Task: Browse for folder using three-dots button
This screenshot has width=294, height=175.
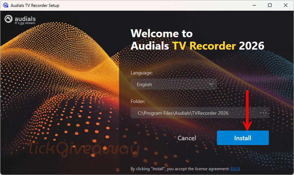Action: click(x=263, y=113)
